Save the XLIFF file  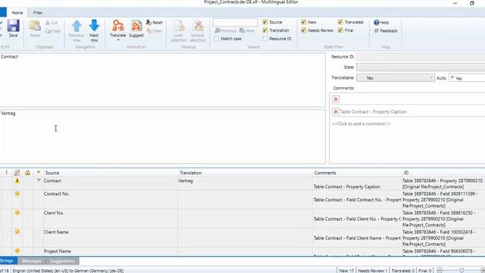click(14, 29)
